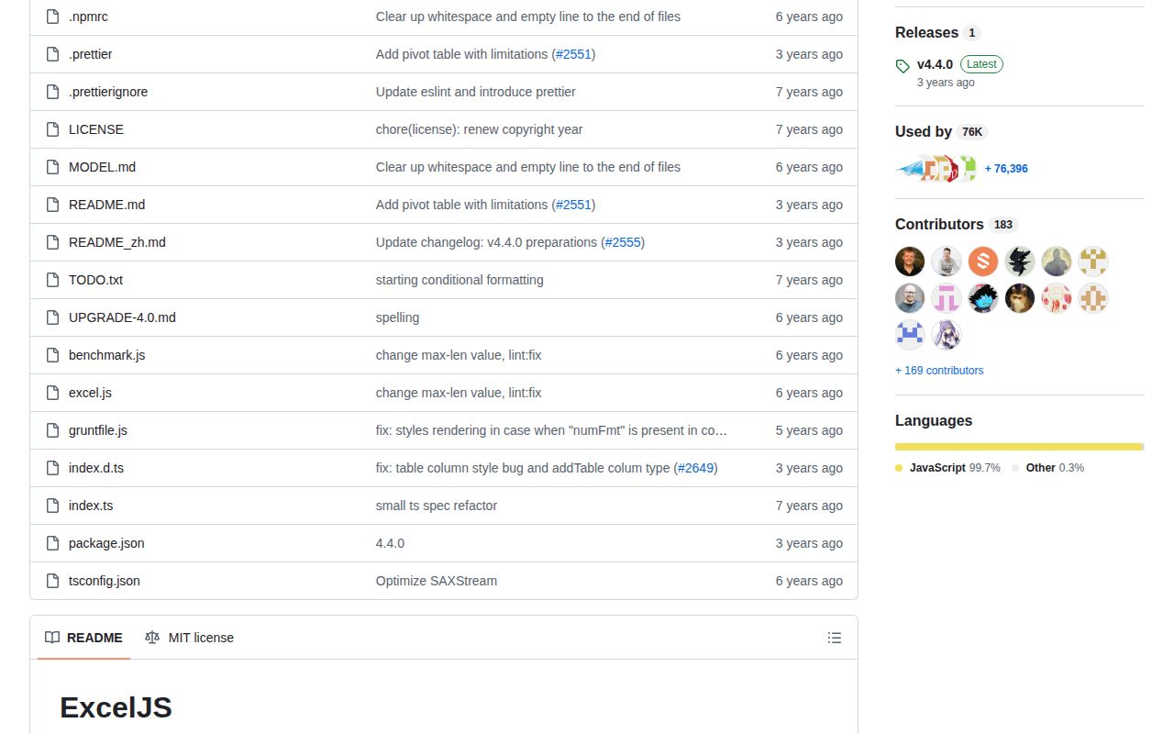The height and width of the screenshot is (734, 1174).
Task: Click the book icon in README tab
Action: (52, 638)
